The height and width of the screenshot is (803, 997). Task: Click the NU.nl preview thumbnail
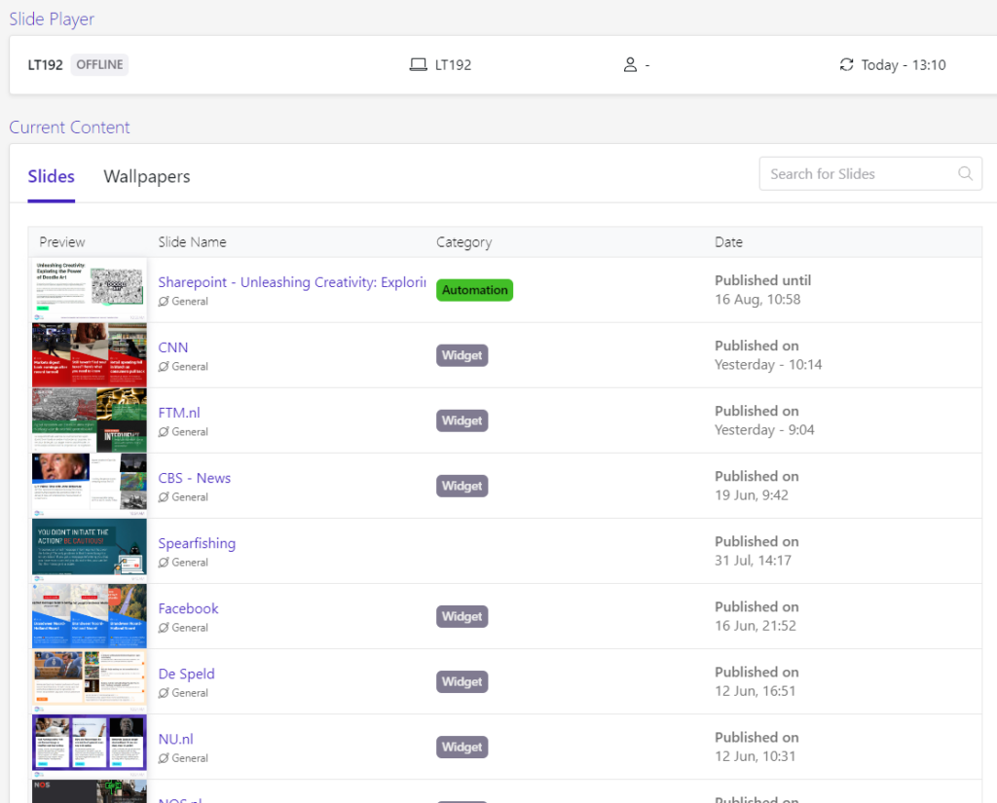[90, 747]
